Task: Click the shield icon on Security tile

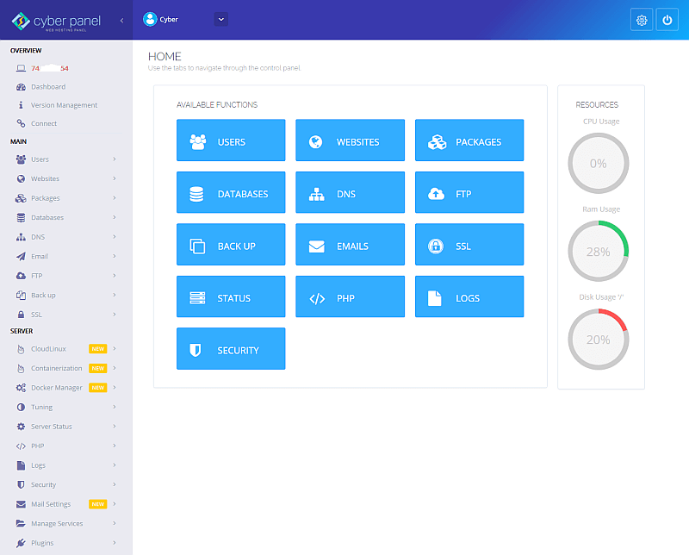Action: coord(196,351)
